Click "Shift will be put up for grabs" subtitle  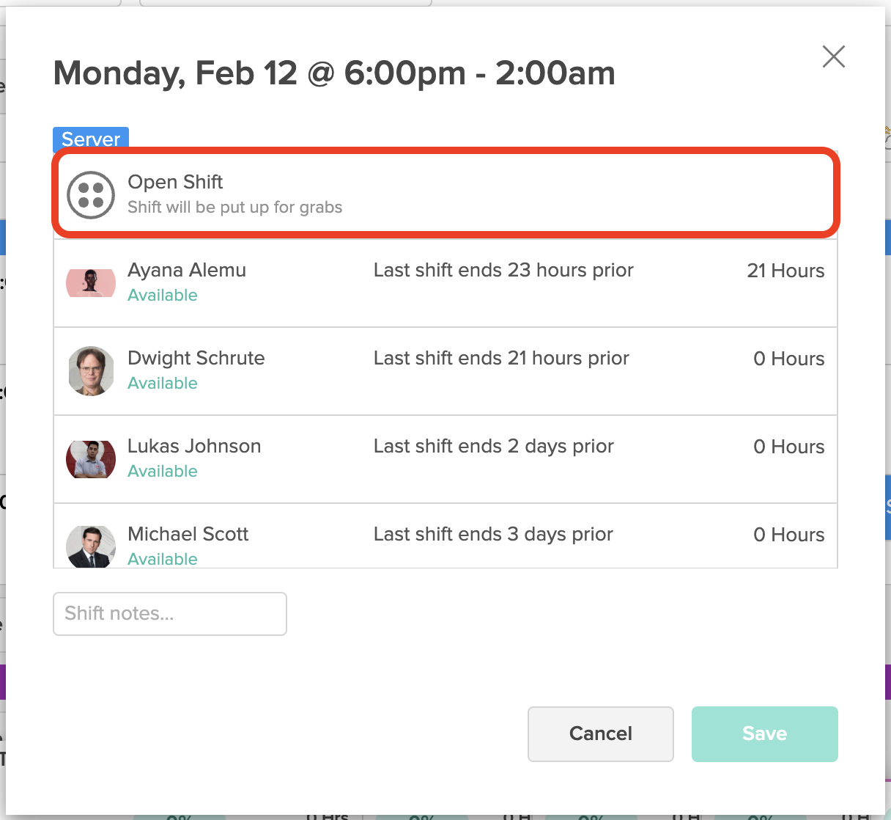coord(234,207)
